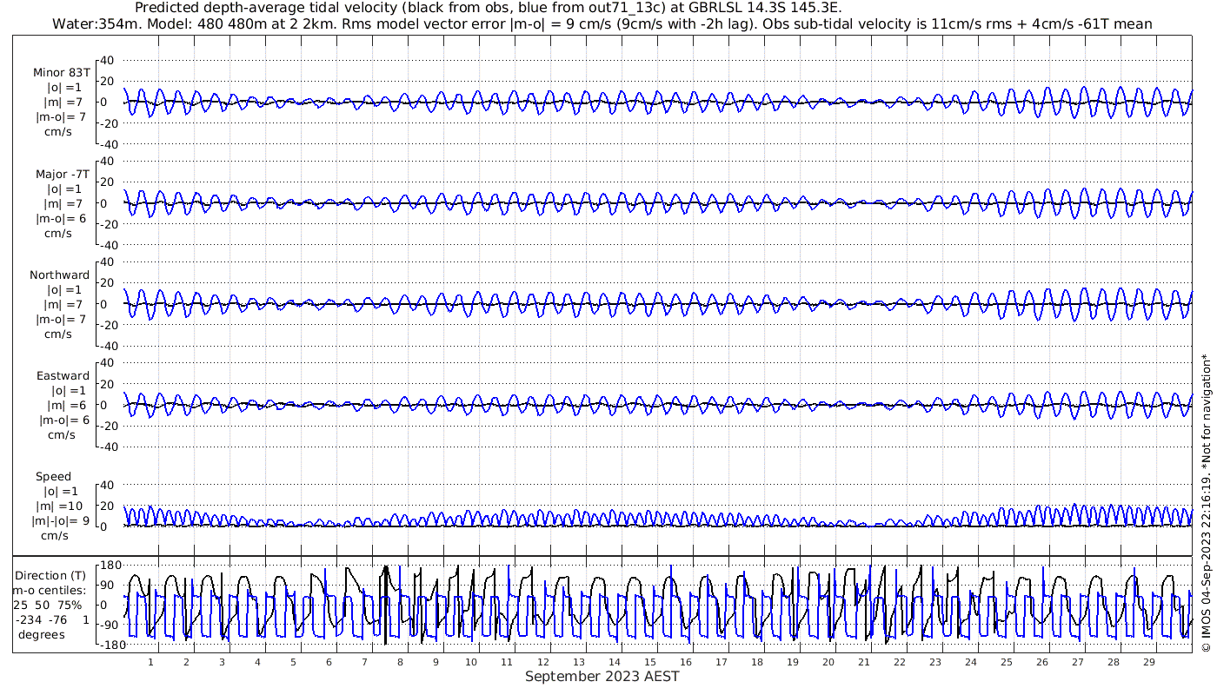
Task: Click date tick '27' on the time axis
Action: [1077, 662]
